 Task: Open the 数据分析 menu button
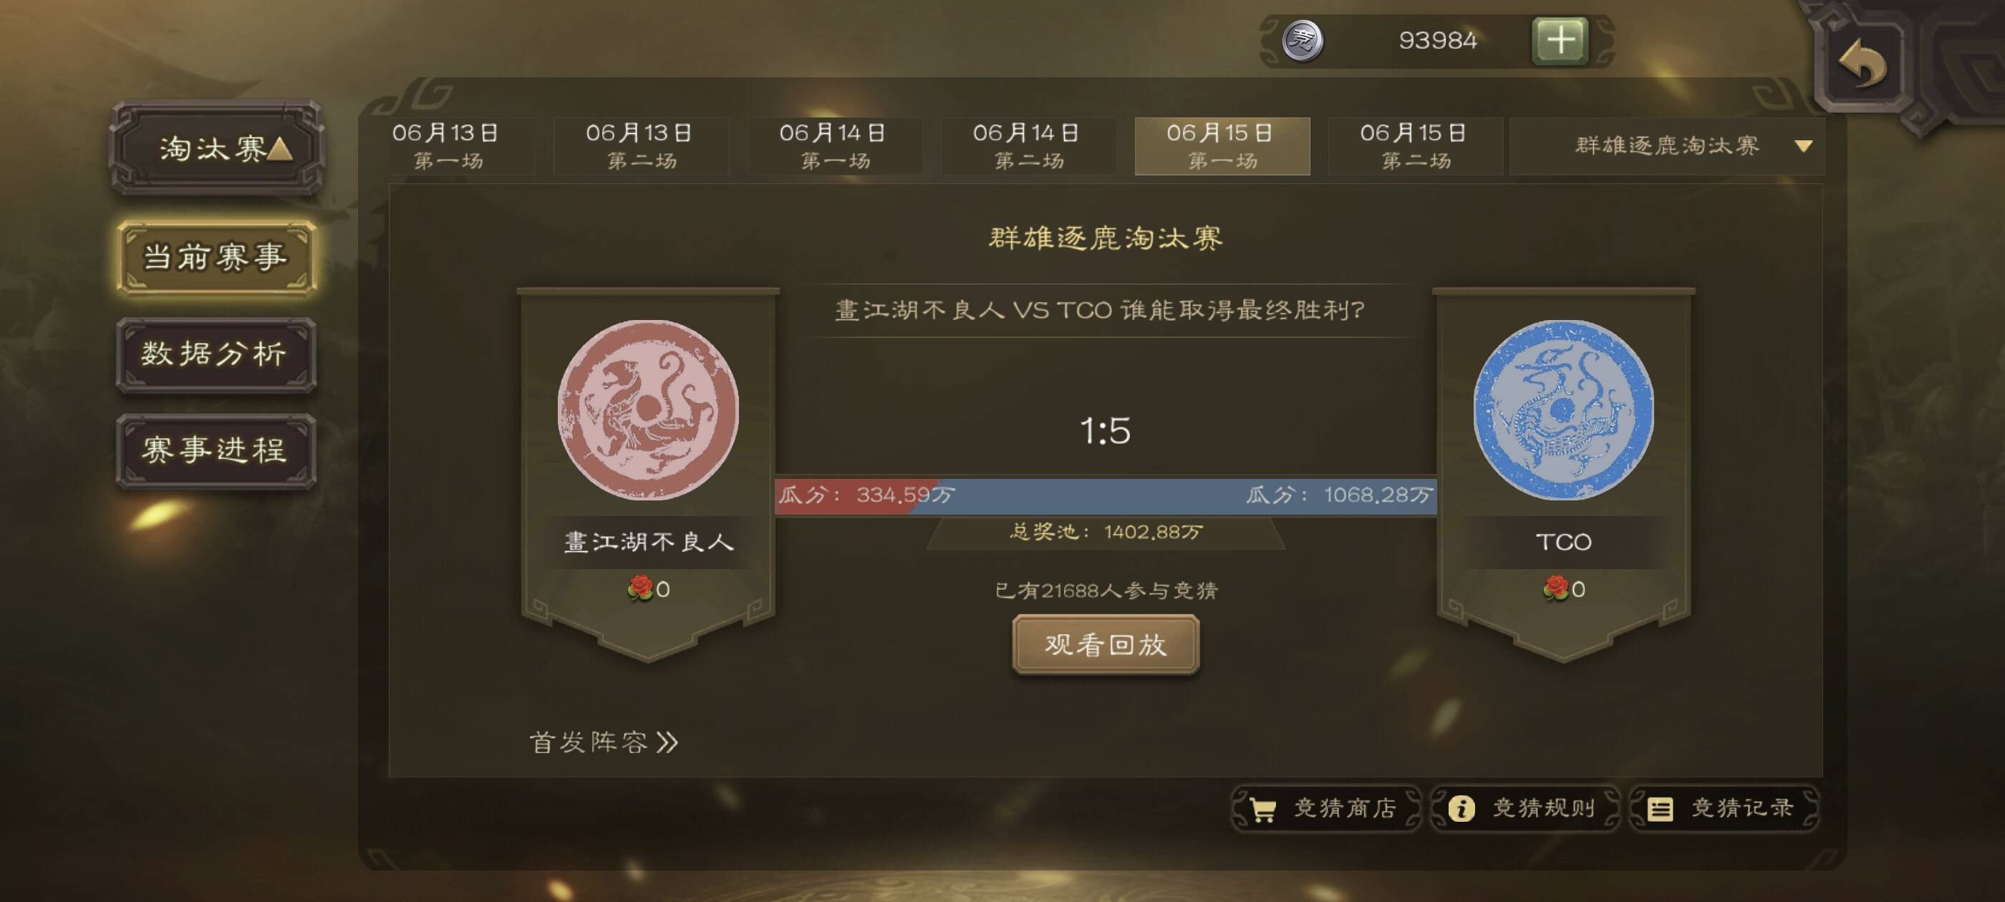(x=216, y=354)
